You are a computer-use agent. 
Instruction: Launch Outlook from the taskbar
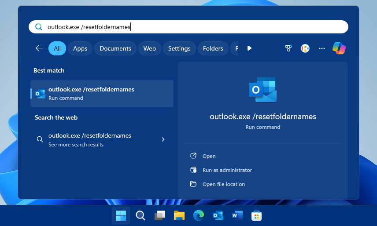[218, 215]
